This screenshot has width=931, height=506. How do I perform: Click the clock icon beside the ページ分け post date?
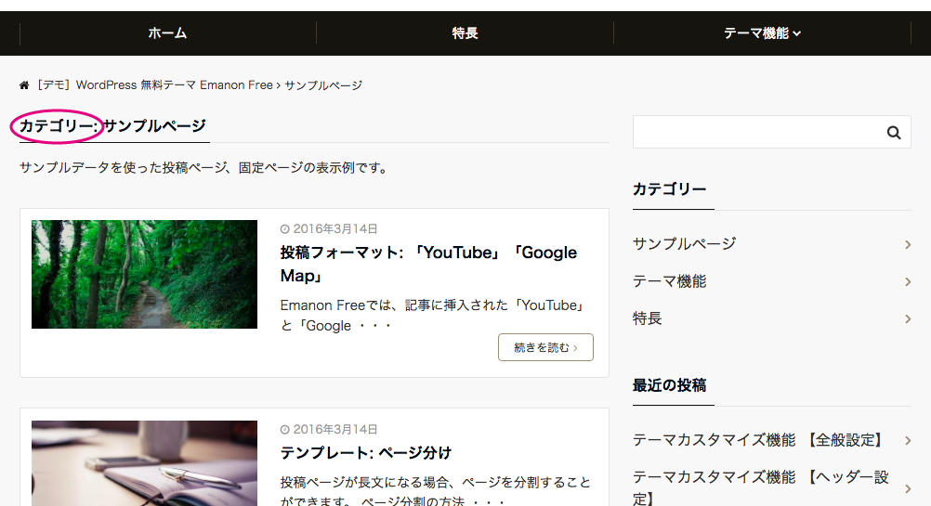(285, 430)
